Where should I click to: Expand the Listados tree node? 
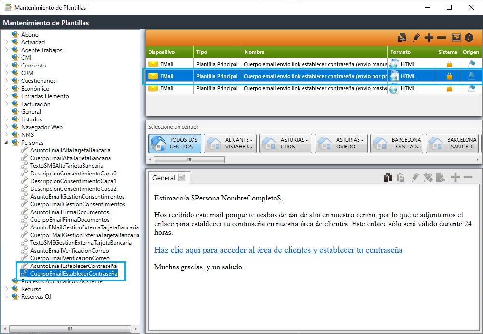[x=7, y=119]
